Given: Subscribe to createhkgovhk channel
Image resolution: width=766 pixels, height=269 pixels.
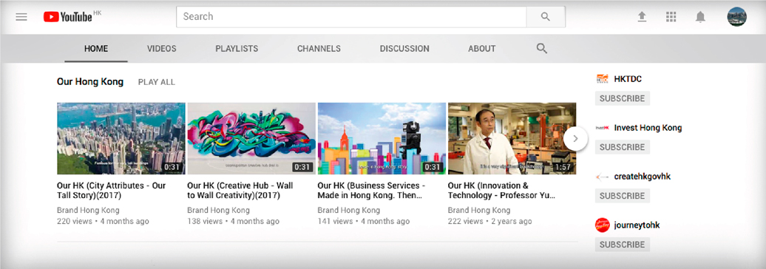Looking at the screenshot, I should pyautogui.click(x=623, y=196).
